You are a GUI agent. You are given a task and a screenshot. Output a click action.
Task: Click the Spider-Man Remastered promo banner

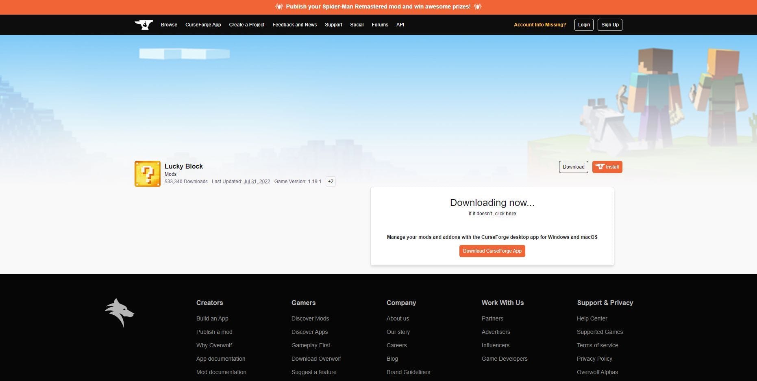(x=378, y=7)
